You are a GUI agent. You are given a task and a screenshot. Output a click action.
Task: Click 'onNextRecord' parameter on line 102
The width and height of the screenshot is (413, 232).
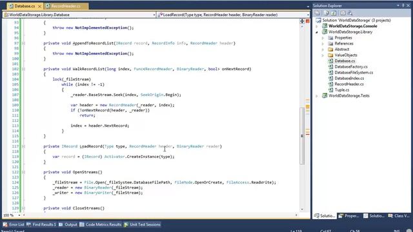[235, 69]
